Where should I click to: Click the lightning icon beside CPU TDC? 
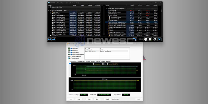(108, 29)
